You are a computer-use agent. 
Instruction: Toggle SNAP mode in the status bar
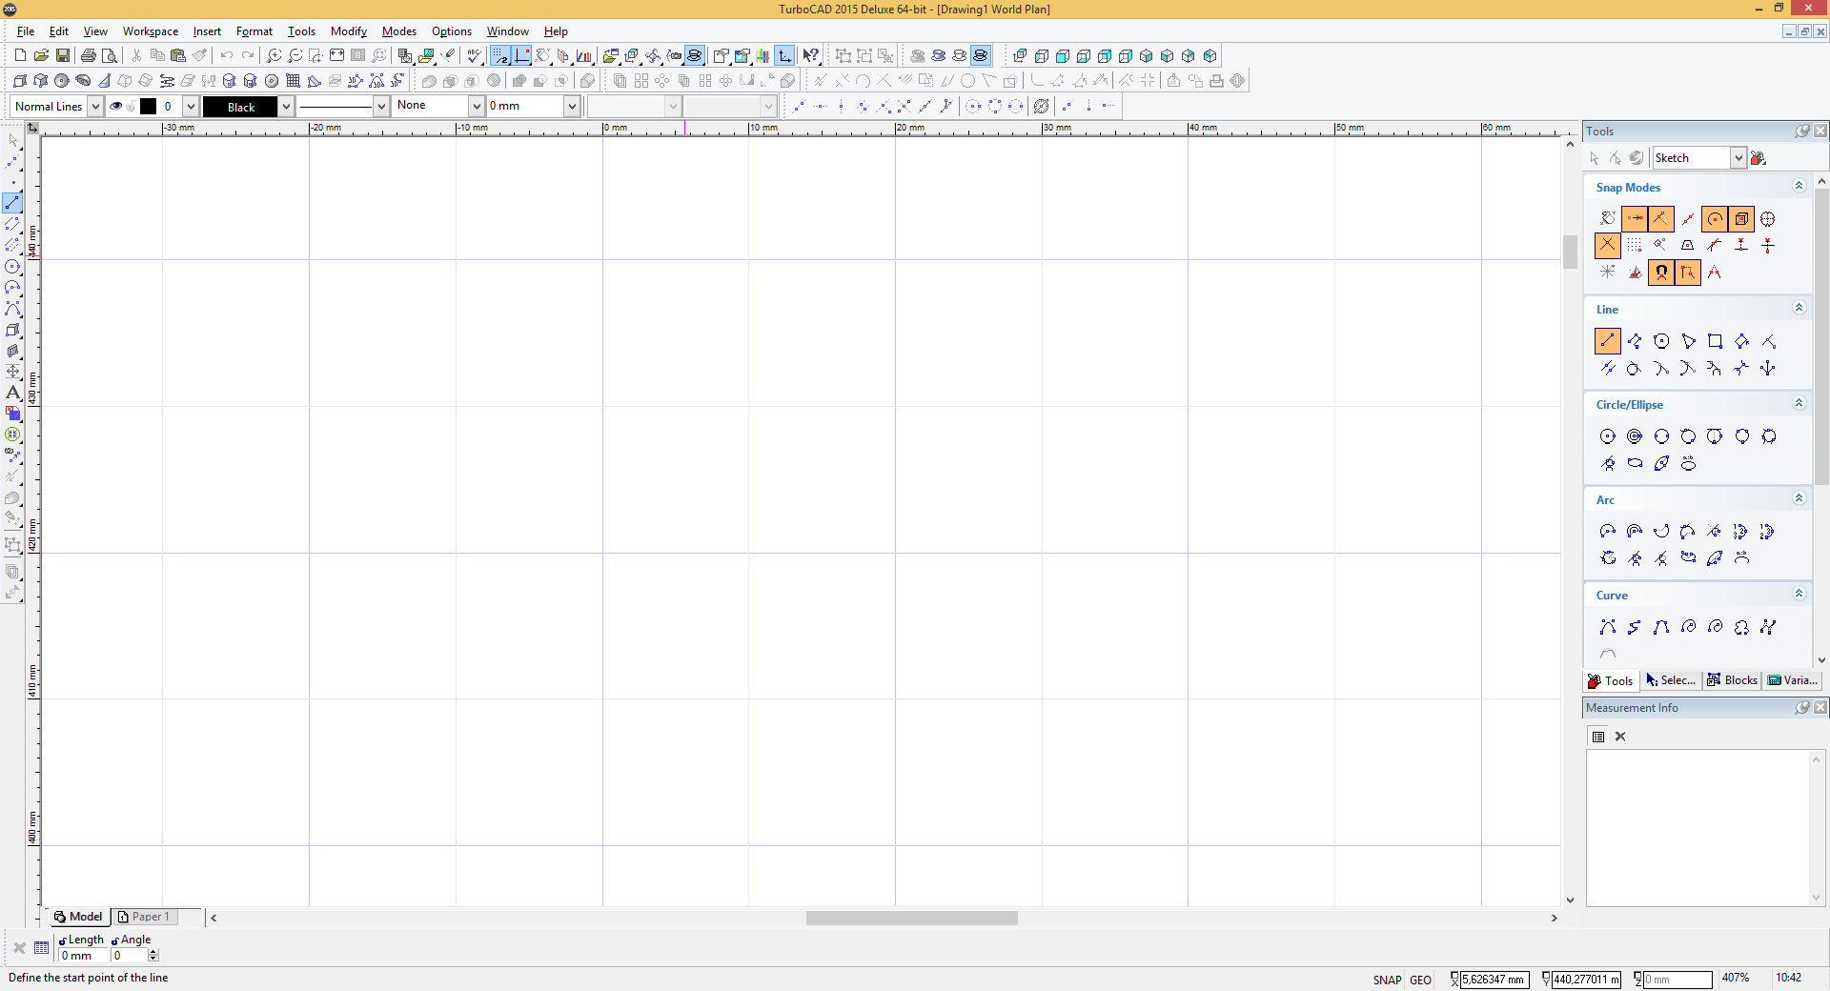point(1387,980)
